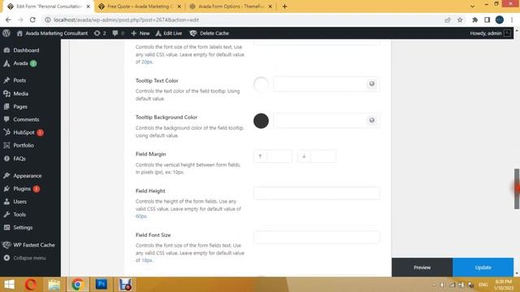Click the Chrome profile avatar

[x=500, y=19]
